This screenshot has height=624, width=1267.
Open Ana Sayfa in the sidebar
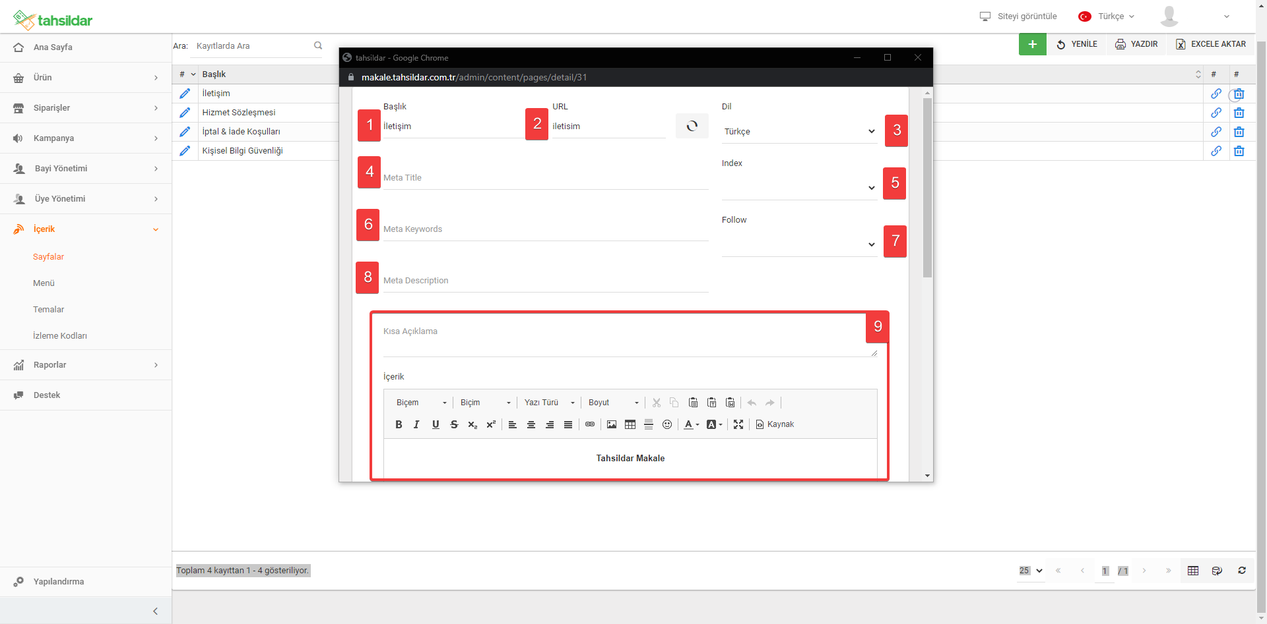click(86, 47)
